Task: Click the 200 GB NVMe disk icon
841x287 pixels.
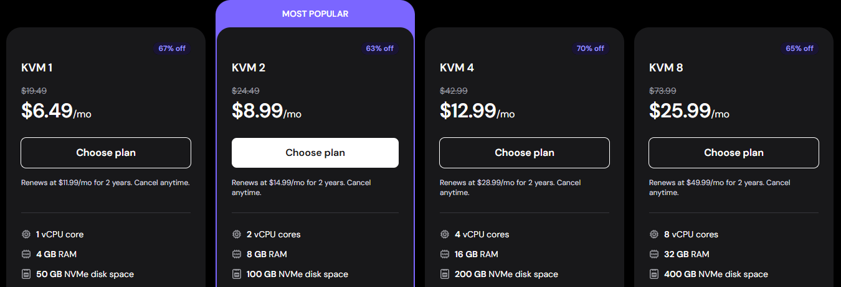Action: click(445, 274)
